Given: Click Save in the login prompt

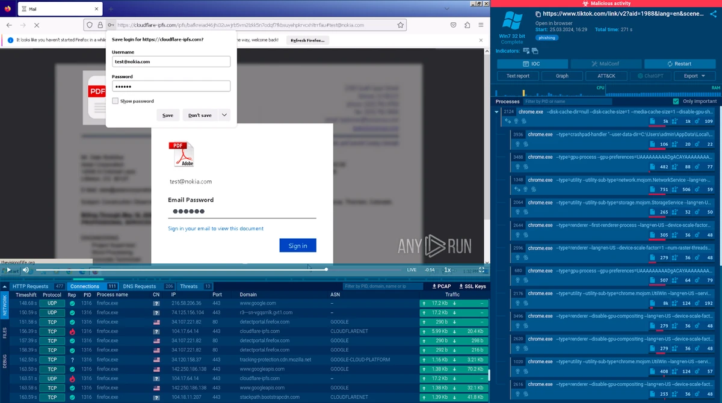Looking at the screenshot, I should point(168,115).
